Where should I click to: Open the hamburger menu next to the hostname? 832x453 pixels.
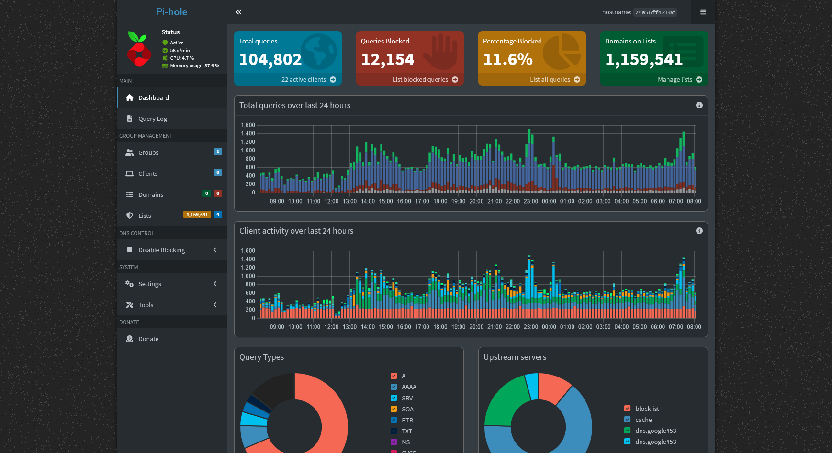click(703, 12)
